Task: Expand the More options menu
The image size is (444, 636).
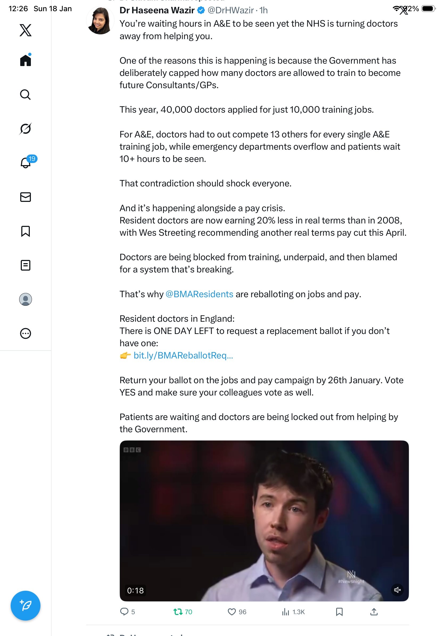Action: 26,333
